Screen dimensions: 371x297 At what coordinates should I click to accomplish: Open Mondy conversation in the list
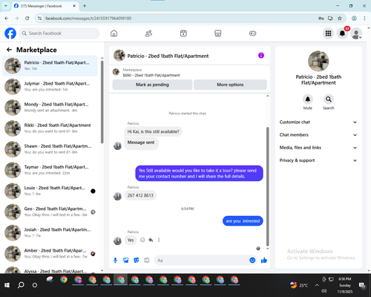pos(50,108)
